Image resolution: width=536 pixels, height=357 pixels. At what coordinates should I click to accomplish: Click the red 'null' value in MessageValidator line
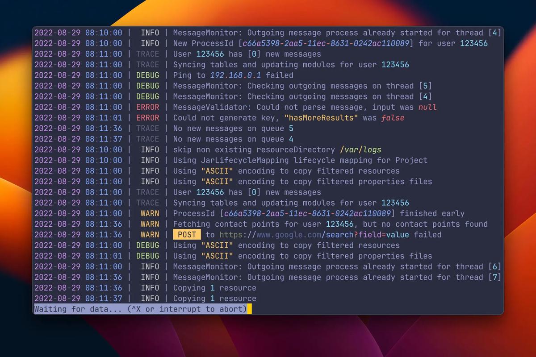(x=427, y=107)
